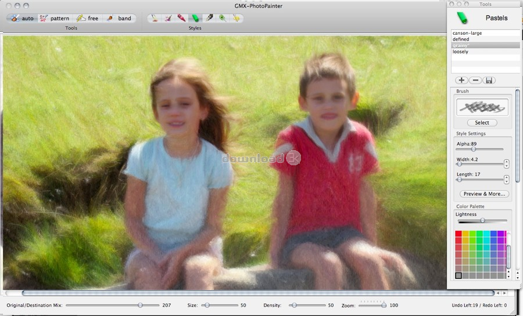
Task: Add a new preset with plus button
Action: point(461,80)
